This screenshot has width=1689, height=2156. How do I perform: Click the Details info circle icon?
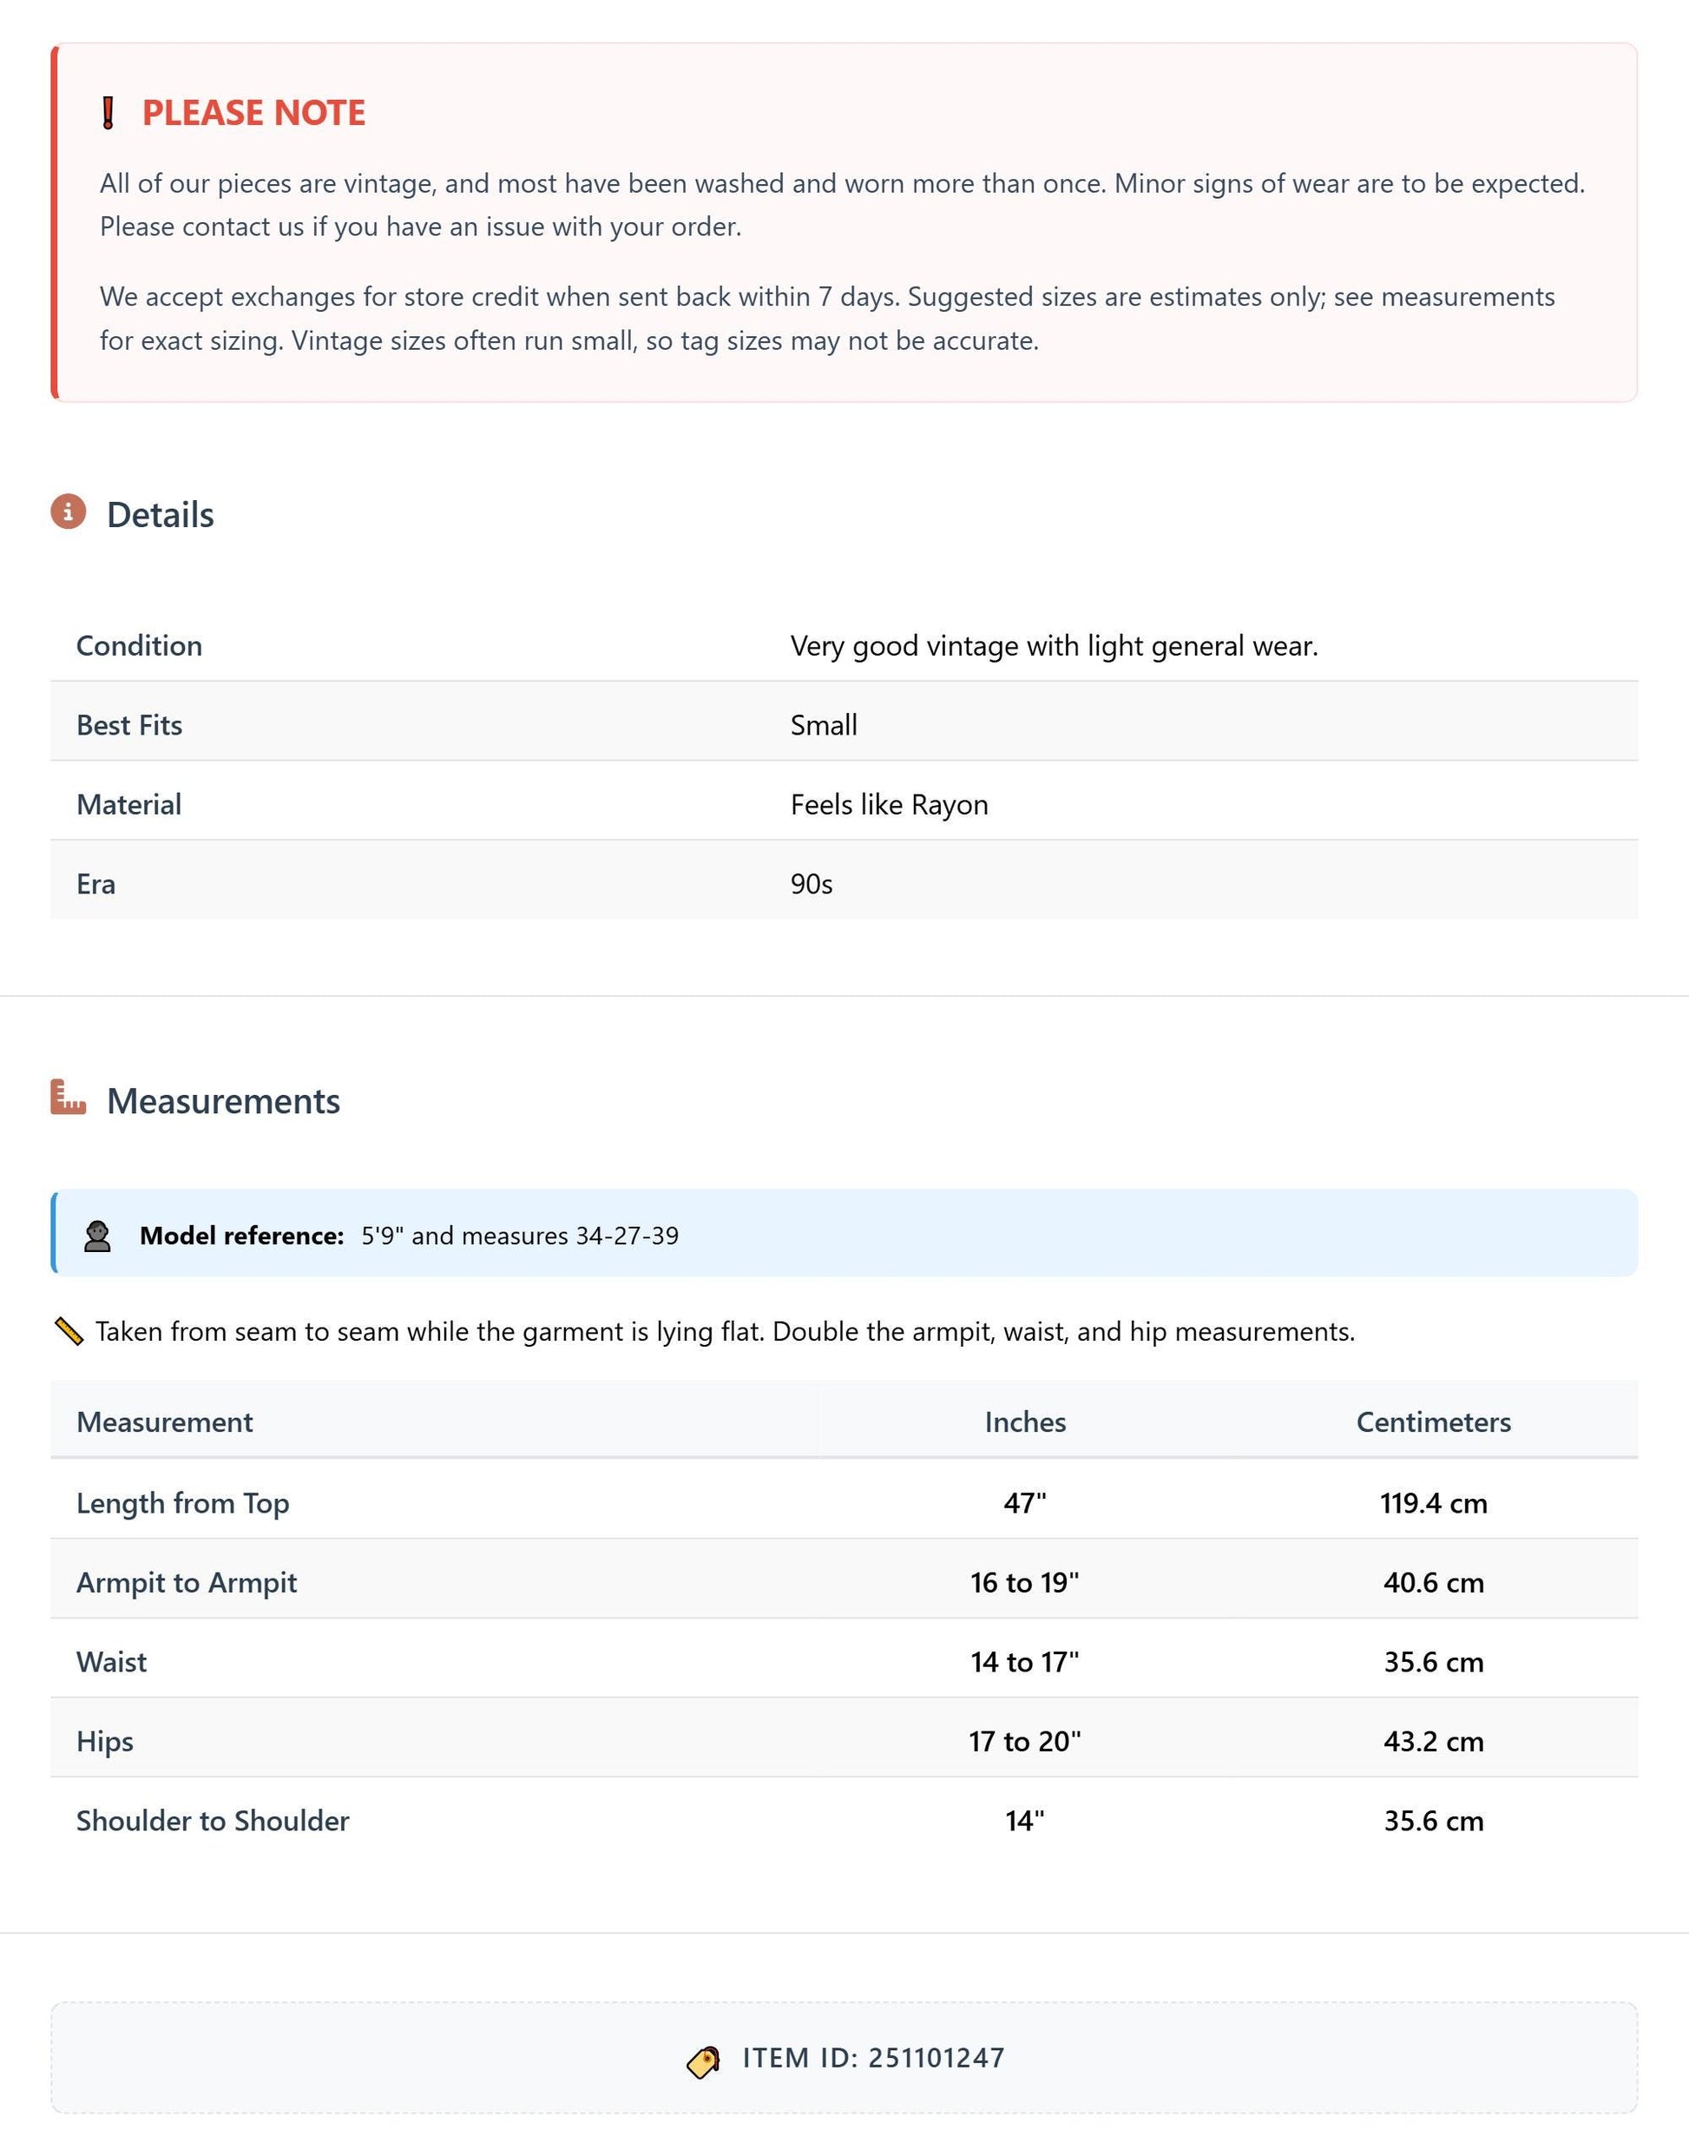point(69,511)
